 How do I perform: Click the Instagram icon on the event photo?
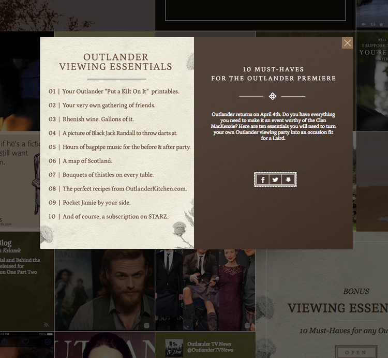point(247,325)
